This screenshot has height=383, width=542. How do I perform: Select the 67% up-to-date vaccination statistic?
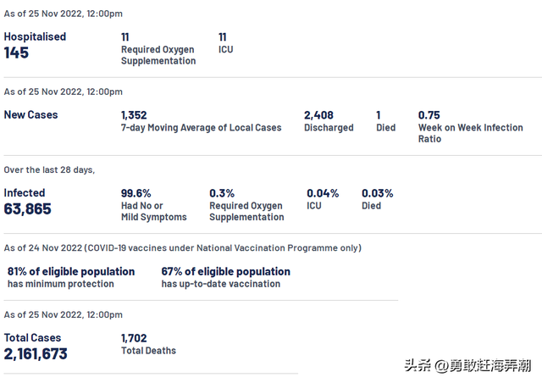tap(226, 272)
